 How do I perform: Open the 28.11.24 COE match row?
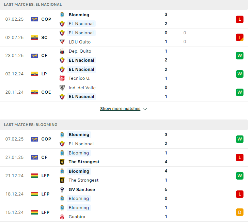click(124, 92)
